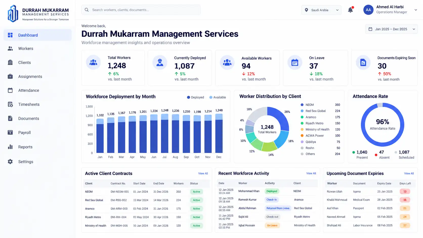423x238 pixels.
Task: Toggle the Deployed legend in deployment chart
Action: (x=195, y=97)
